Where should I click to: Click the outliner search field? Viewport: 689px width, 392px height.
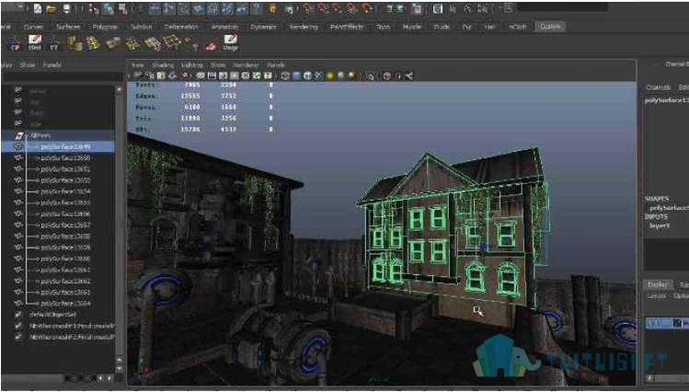[63, 77]
